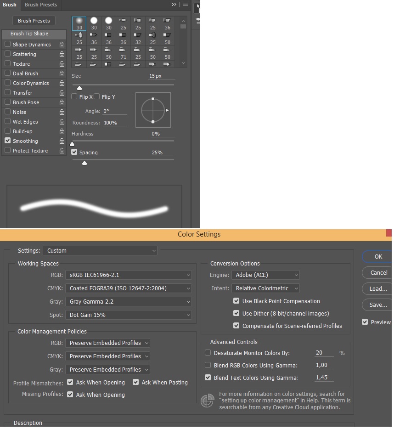Click Cancel in Color Settings
The image size is (394, 429).
[377, 273]
